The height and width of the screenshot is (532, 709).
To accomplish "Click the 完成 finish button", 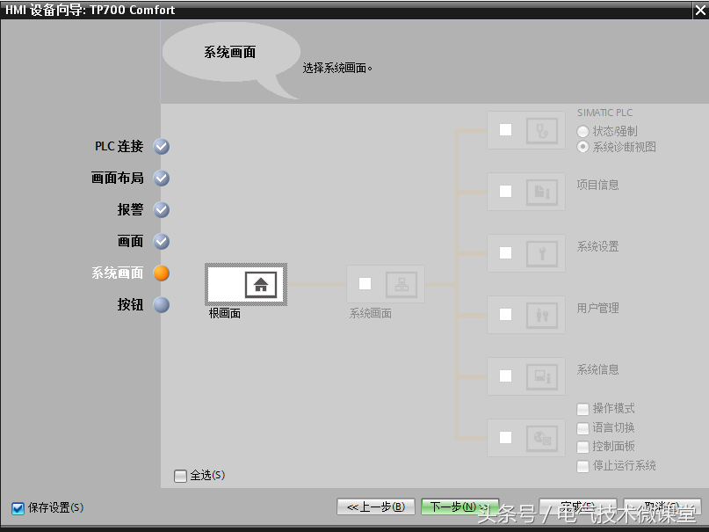I will pyautogui.click(x=578, y=507).
